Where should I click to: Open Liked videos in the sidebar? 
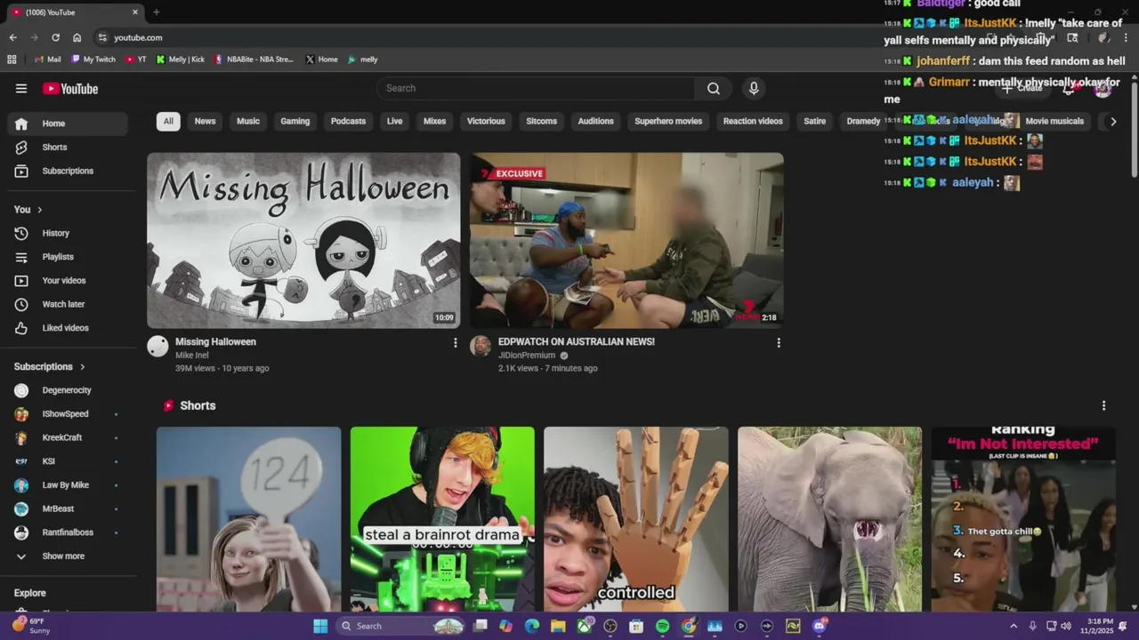pos(68,328)
